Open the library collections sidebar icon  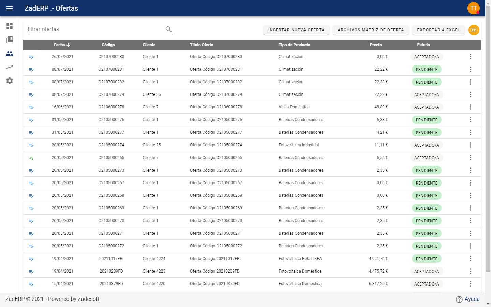[10, 40]
